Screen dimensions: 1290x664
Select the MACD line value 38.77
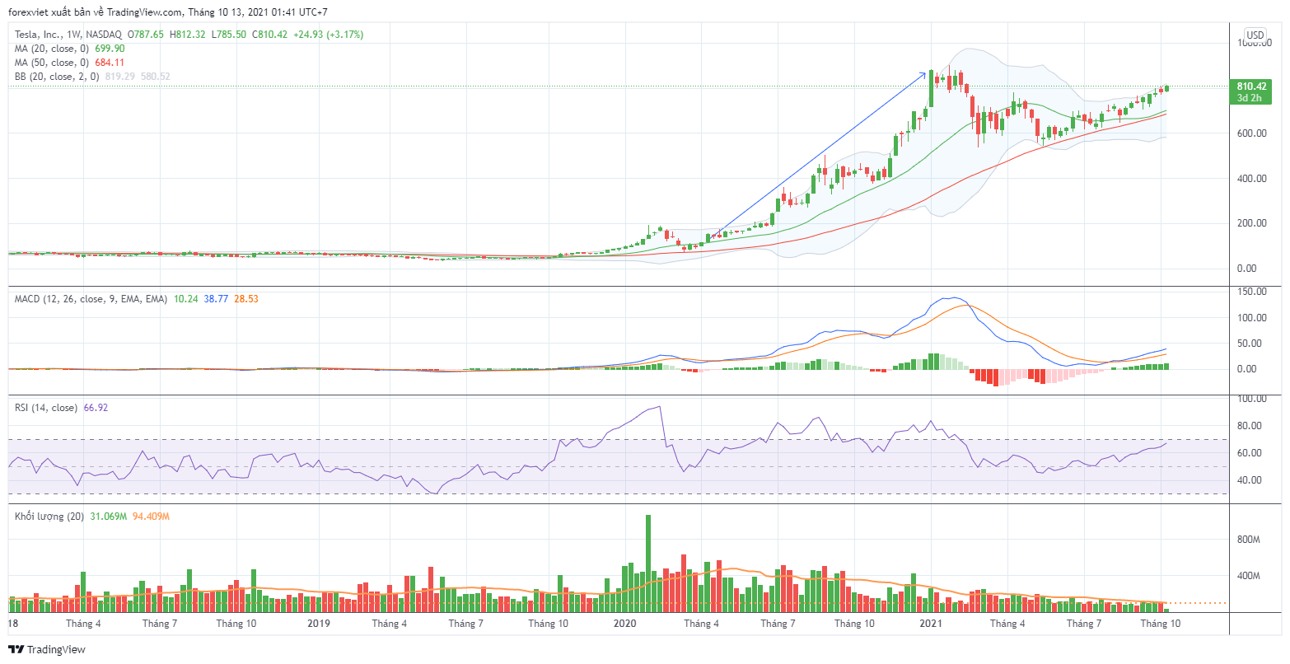point(216,299)
